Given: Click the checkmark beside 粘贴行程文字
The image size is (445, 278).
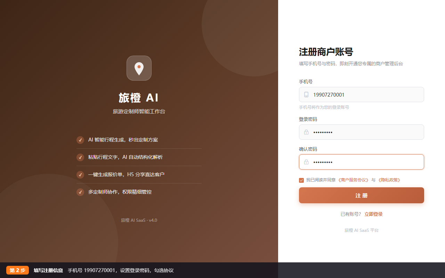Looking at the screenshot, I should pyautogui.click(x=80, y=157).
